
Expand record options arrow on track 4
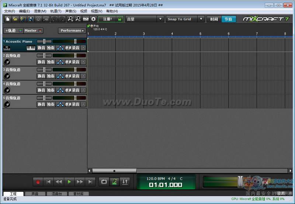pyautogui.click(x=83, y=90)
